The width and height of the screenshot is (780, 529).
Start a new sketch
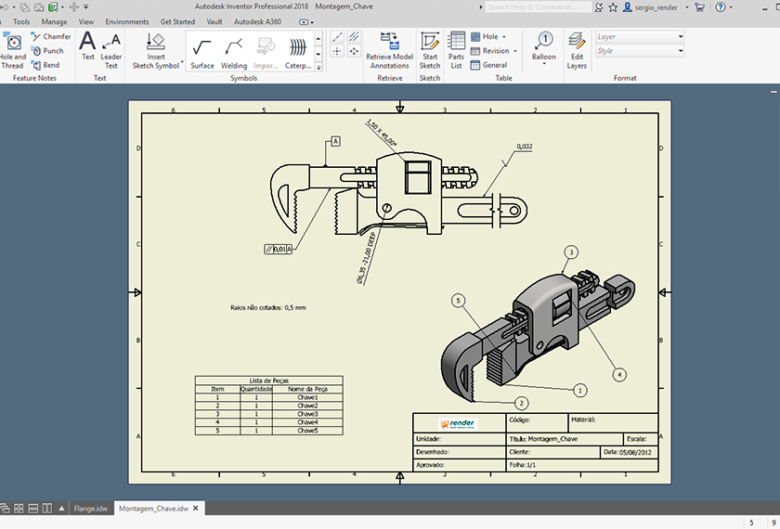pos(429,50)
